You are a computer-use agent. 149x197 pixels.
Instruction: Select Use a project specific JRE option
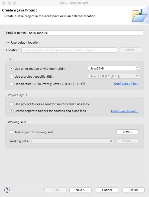pos(12,77)
